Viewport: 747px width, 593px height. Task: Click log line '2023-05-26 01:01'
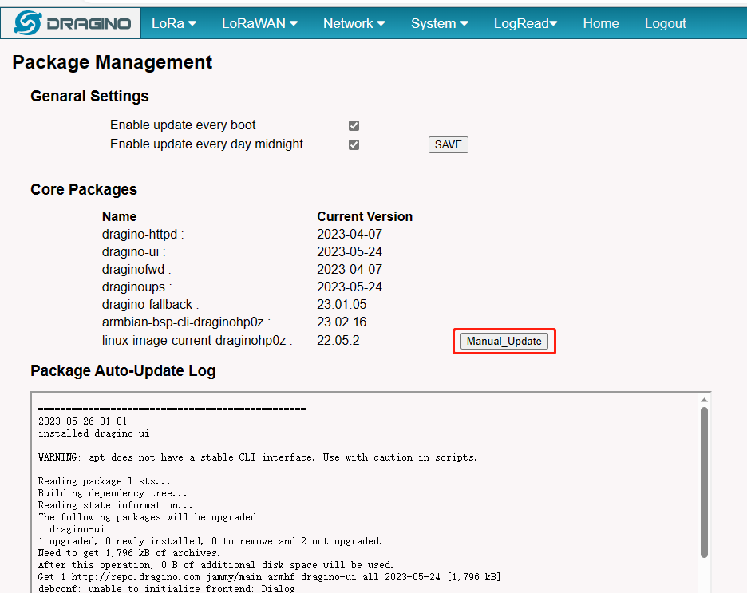pos(82,421)
